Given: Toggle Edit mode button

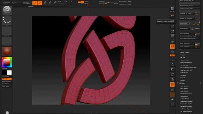Looking at the screenshot, I should [35, 3].
